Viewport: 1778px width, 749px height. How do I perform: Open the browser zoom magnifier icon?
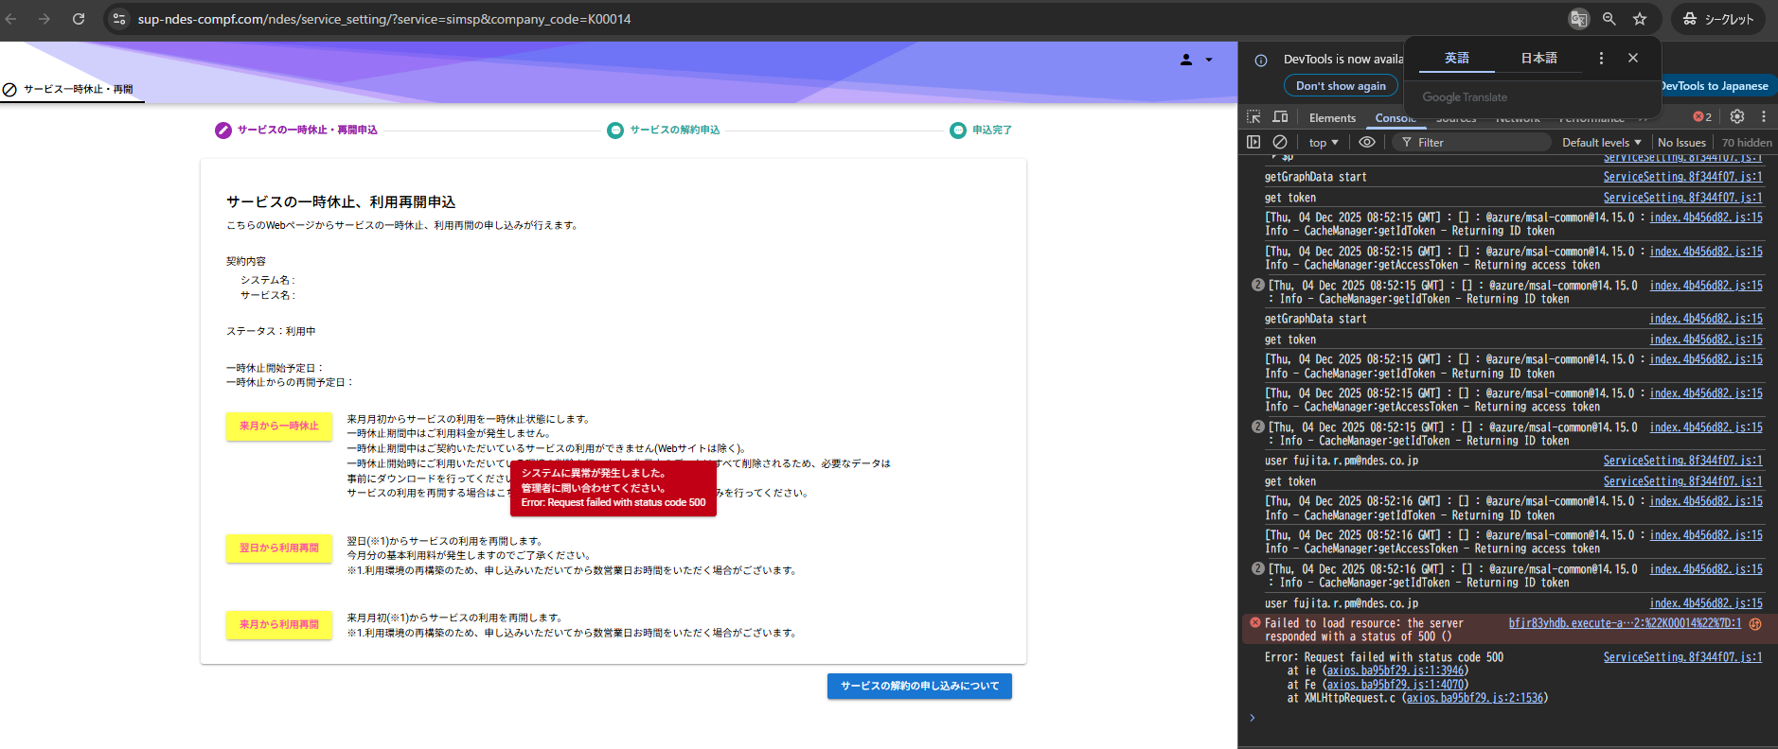pyautogui.click(x=1609, y=19)
